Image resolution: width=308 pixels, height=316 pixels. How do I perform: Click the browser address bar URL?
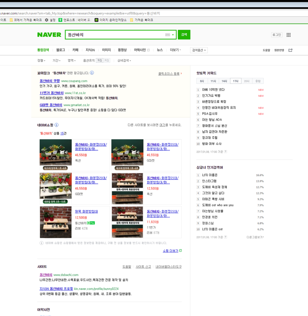click(80, 13)
